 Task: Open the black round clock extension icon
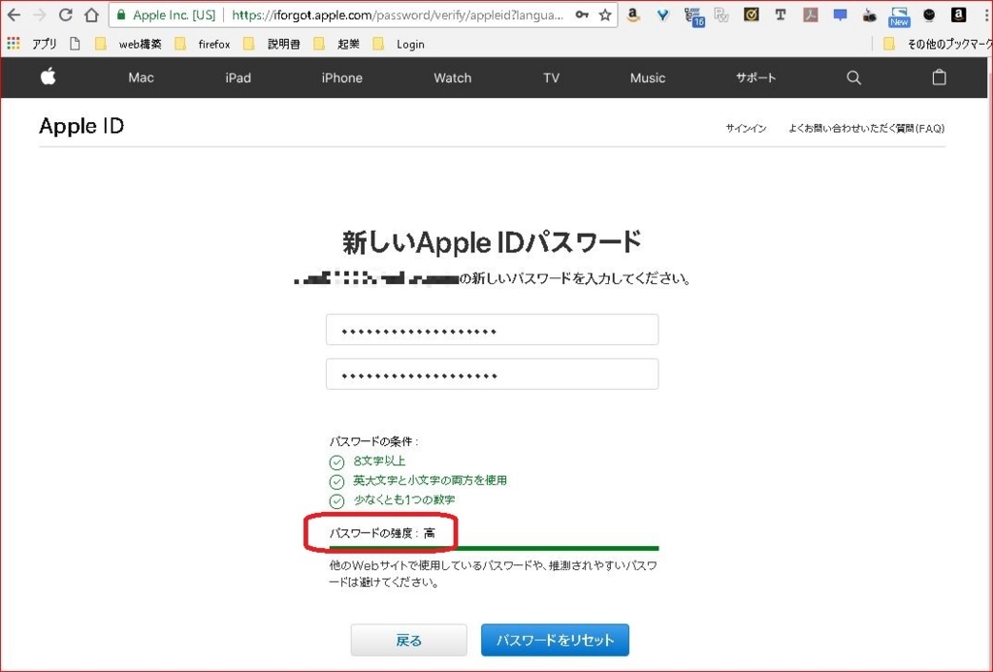pyautogui.click(x=929, y=15)
